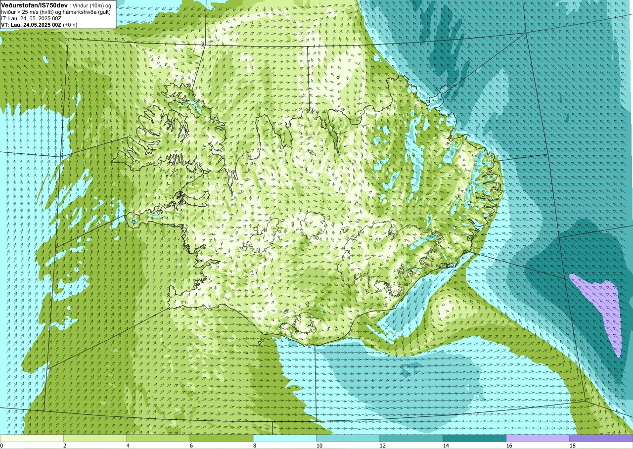Viewport: 633px width, 449px height.
Task: Click the 8–10 m/s pale cyan legend swatch
Action: pos(285,438)
